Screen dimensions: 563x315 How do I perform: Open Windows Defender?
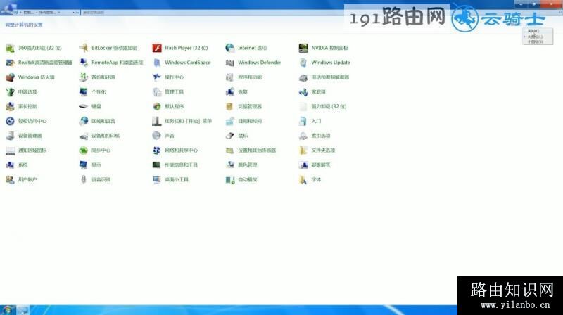coord(253,63)
